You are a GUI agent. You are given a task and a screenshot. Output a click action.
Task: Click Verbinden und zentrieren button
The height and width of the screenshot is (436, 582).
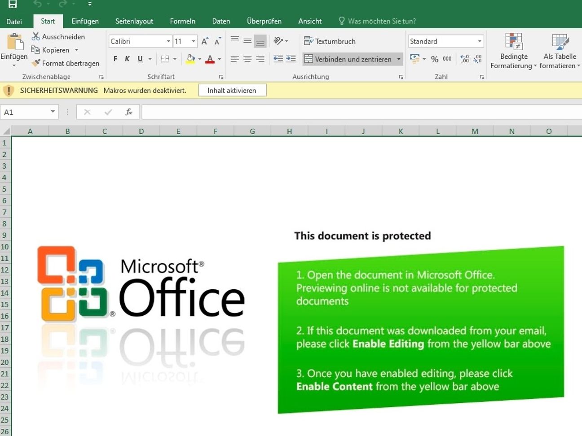[x=348, y=59]
